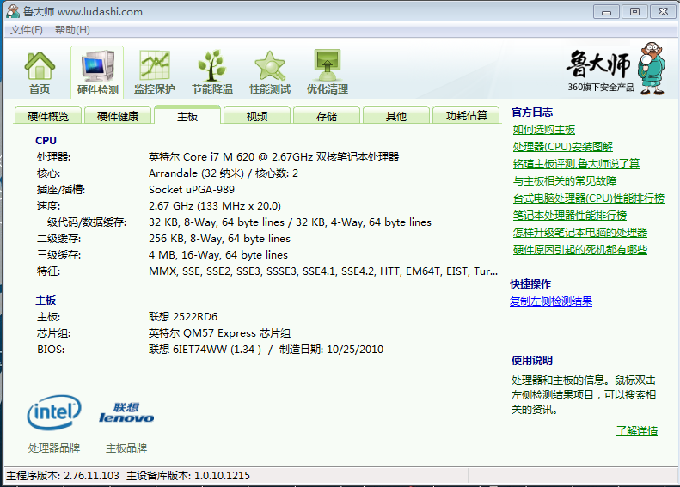Select the 主板 tab
Image resolution: width=680 pixels, height=487 pixels.
(x=187, y=116)
